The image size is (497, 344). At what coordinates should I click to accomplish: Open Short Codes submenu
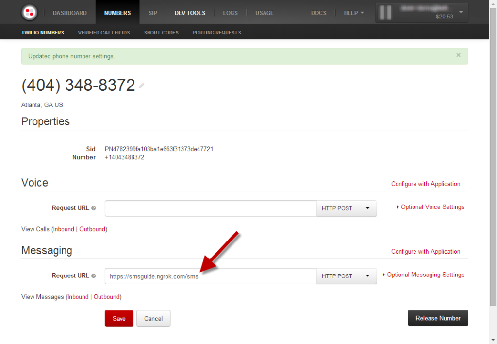click(161, 33)
